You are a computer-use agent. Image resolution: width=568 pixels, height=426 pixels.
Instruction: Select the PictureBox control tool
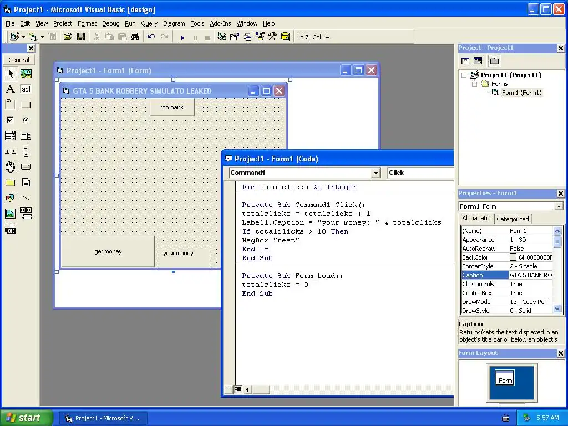[26, 74]
